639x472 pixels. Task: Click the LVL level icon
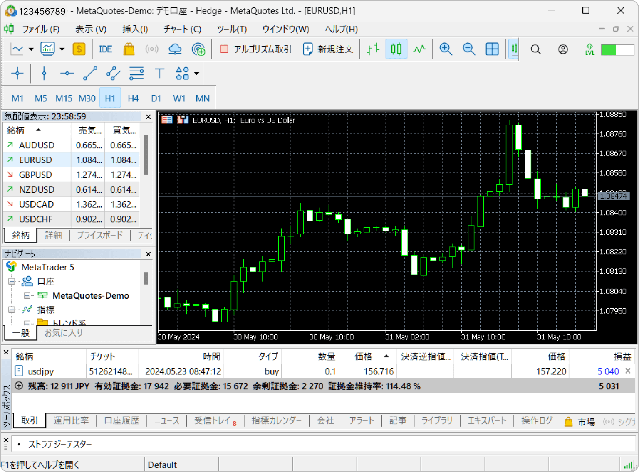tap(589, 49)
